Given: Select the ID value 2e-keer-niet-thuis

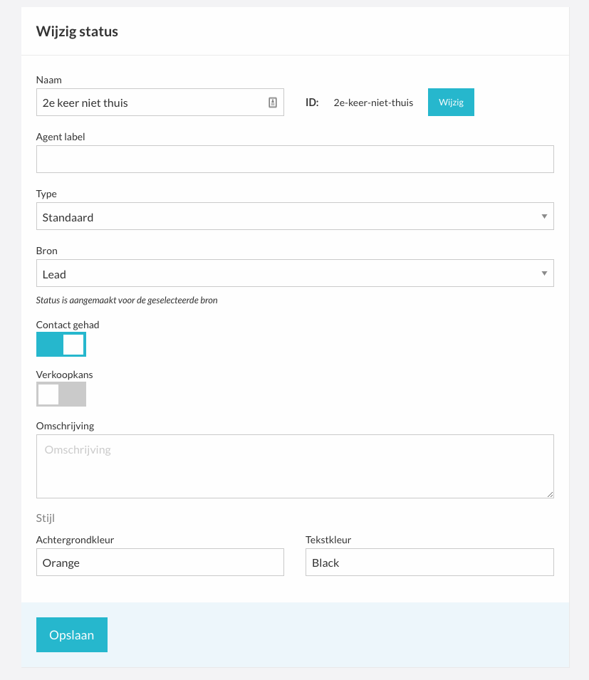Looking at the screenshot, I should 373,103.
